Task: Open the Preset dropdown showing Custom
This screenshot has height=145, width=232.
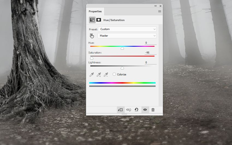Action: pos(127,29)
